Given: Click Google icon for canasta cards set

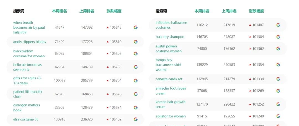Looking at the screenshot, I should point(278,79).
